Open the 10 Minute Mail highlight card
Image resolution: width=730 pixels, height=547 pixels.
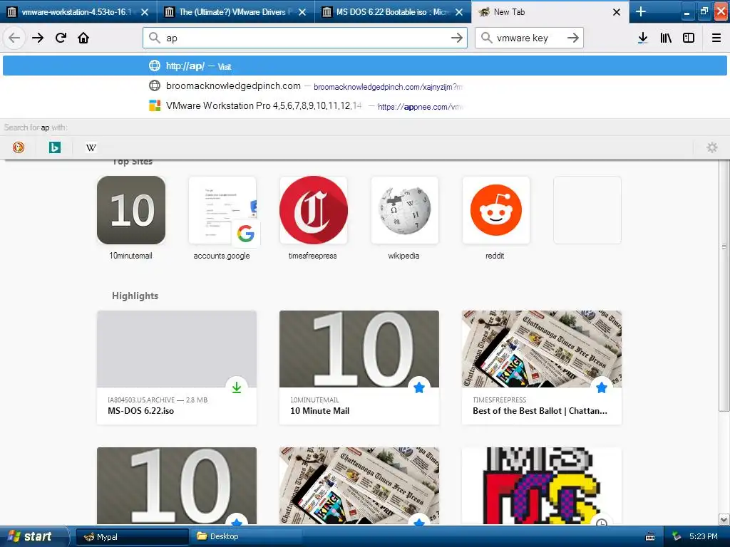coord(359,368)
